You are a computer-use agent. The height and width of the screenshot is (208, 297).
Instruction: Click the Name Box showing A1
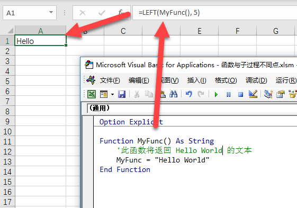click(30, 13)
